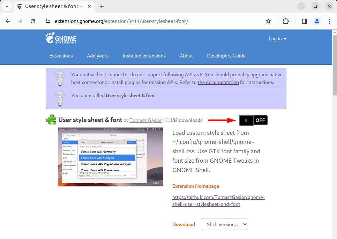Screen dimensions: 337x239
Task: Click the extension description paragraph
Action: [216, 151]
